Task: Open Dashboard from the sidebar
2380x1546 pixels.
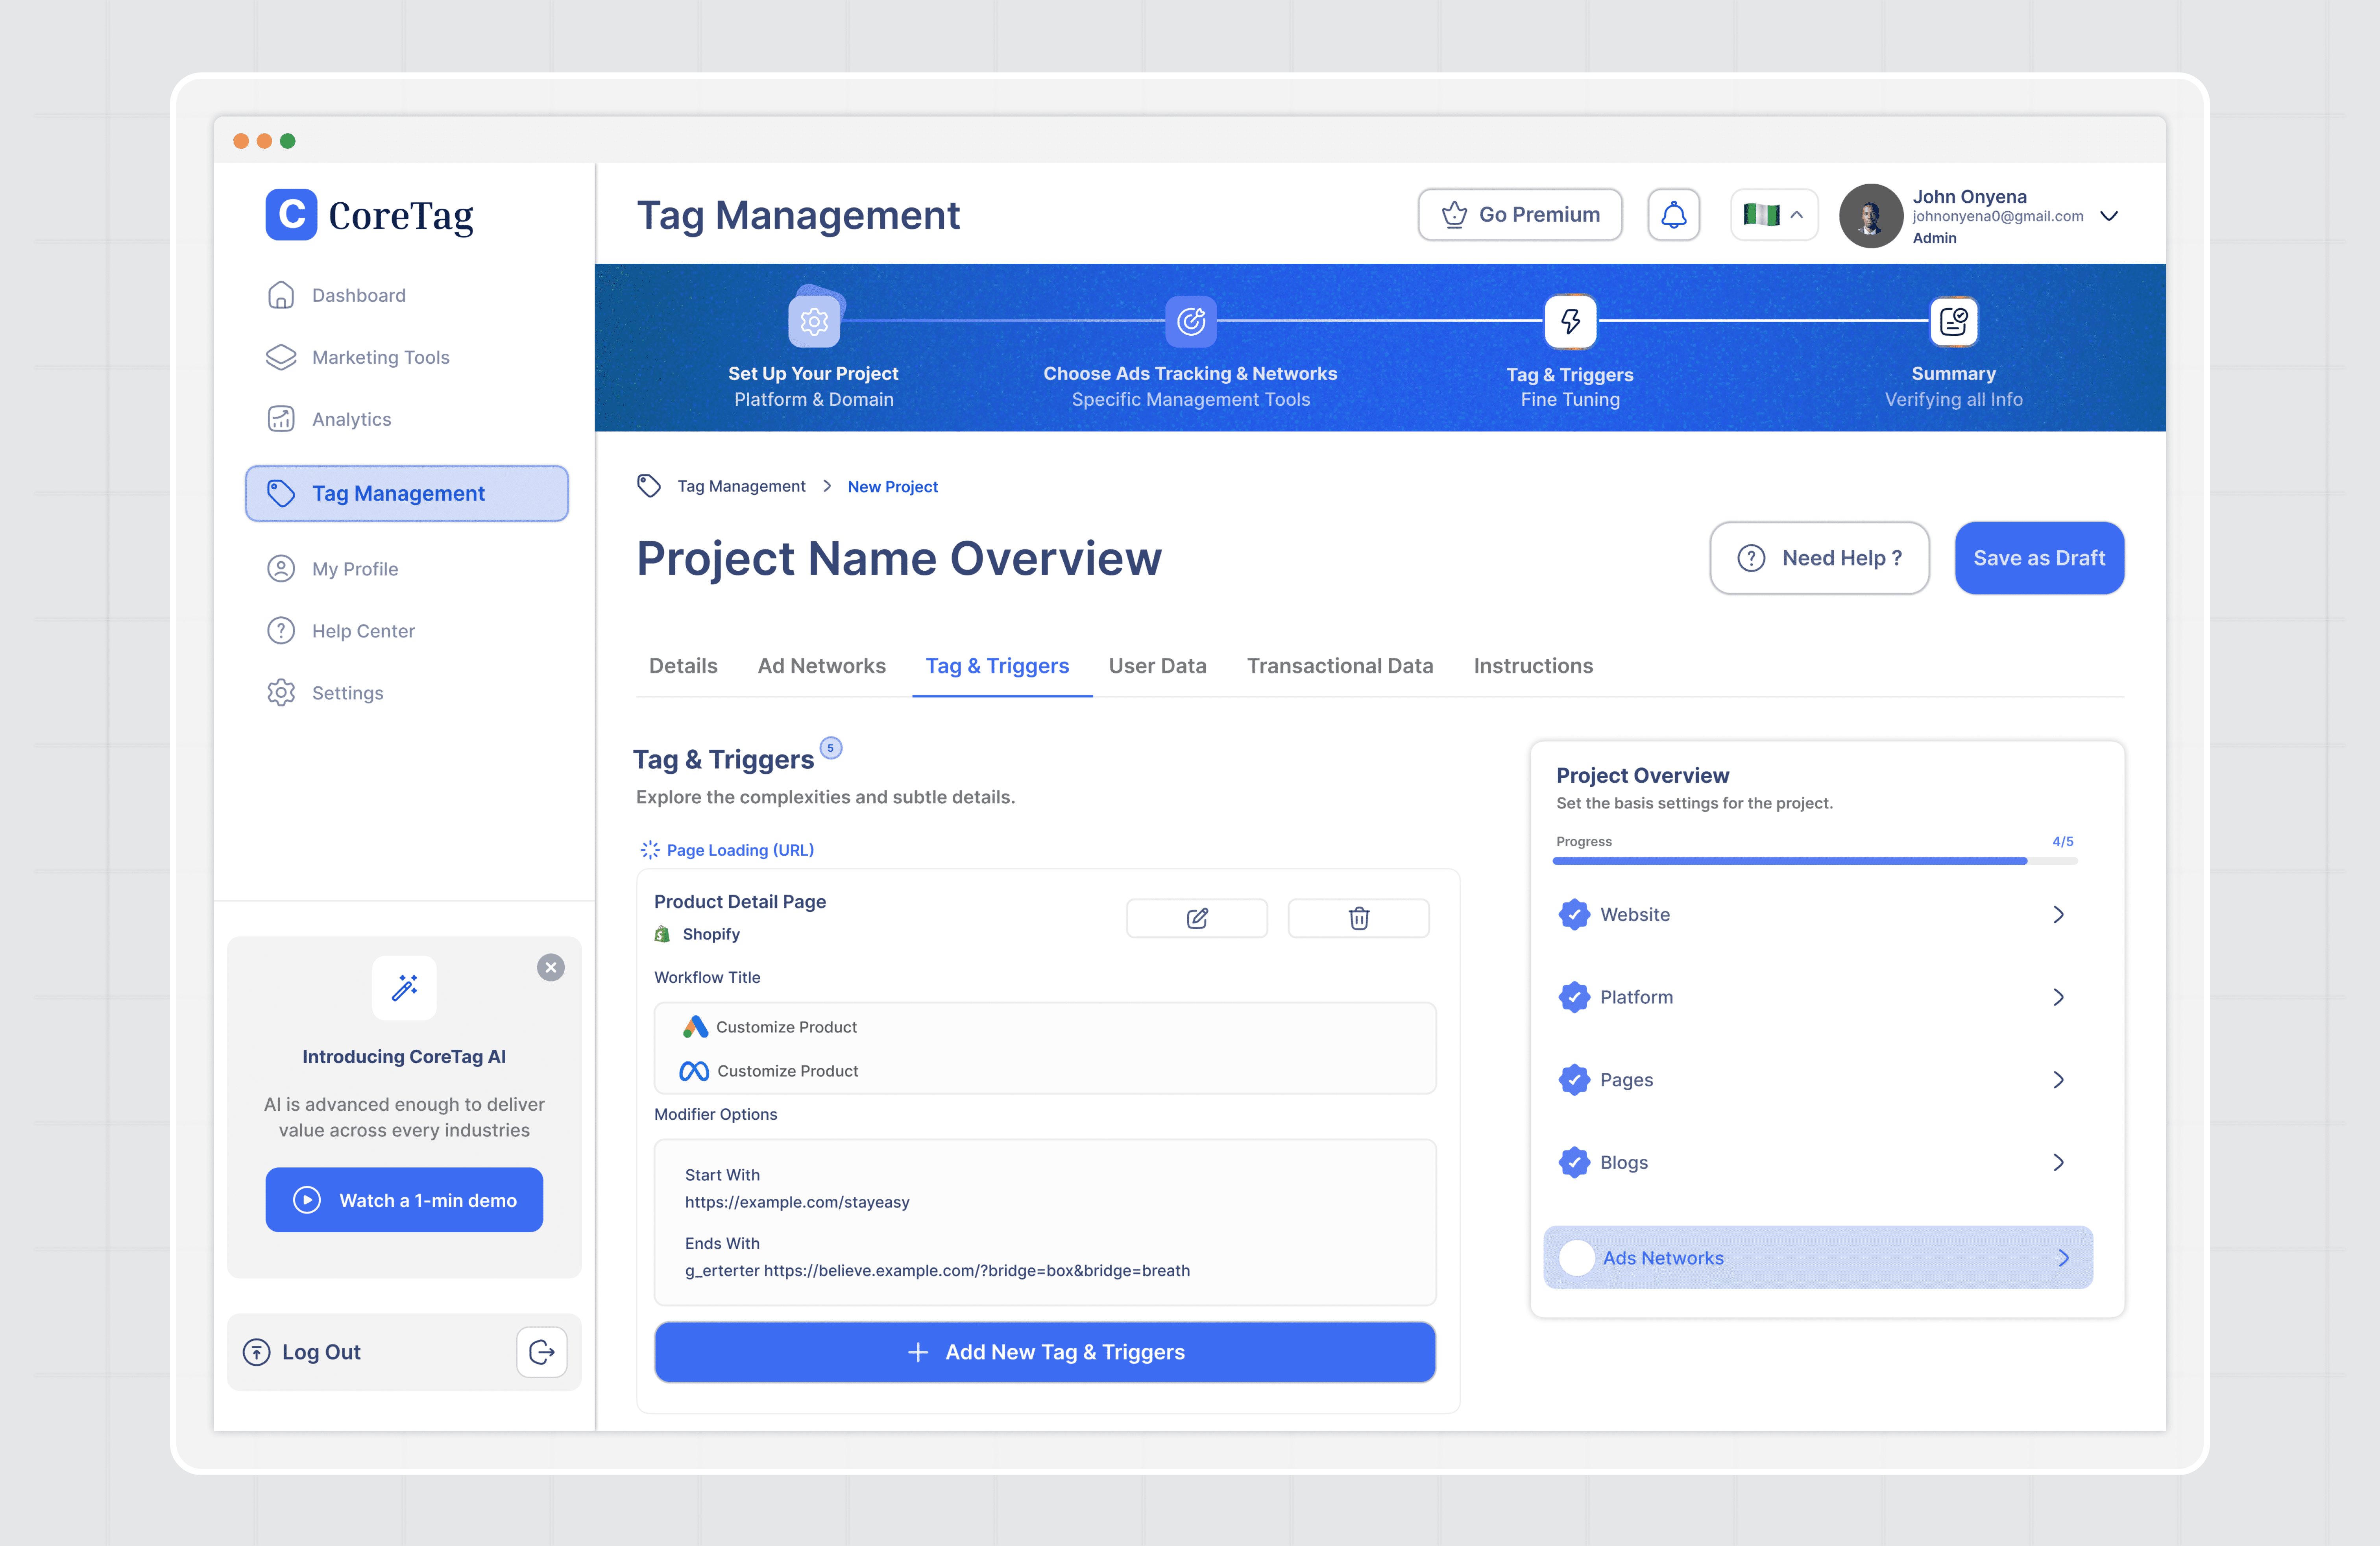Action: click(x=336, y=295)
